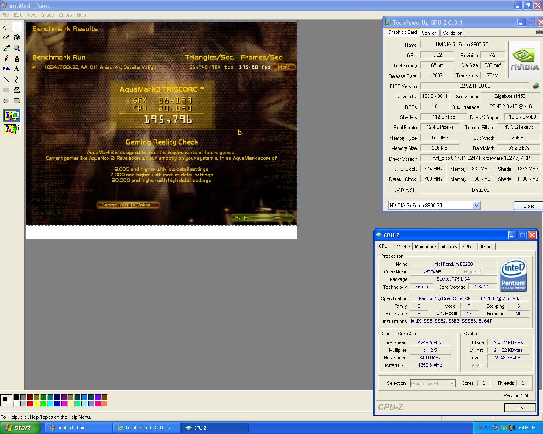Select the rectangular Select tool in Paint

pos(17,27)
